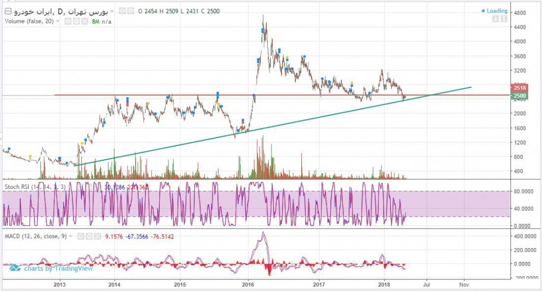Open Volume indicator settings gear

(x=76, y=21)
